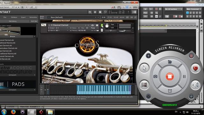
Task: Open the Main Screenset dropdown in Sonar
Action: [x=193, y=9]
